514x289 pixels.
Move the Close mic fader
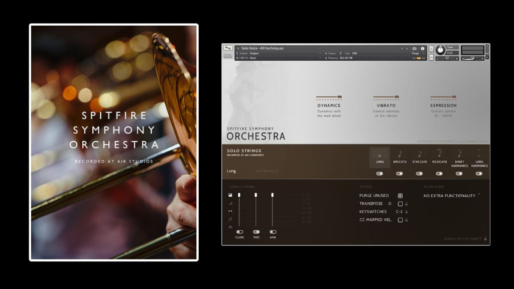pos(239,195)
